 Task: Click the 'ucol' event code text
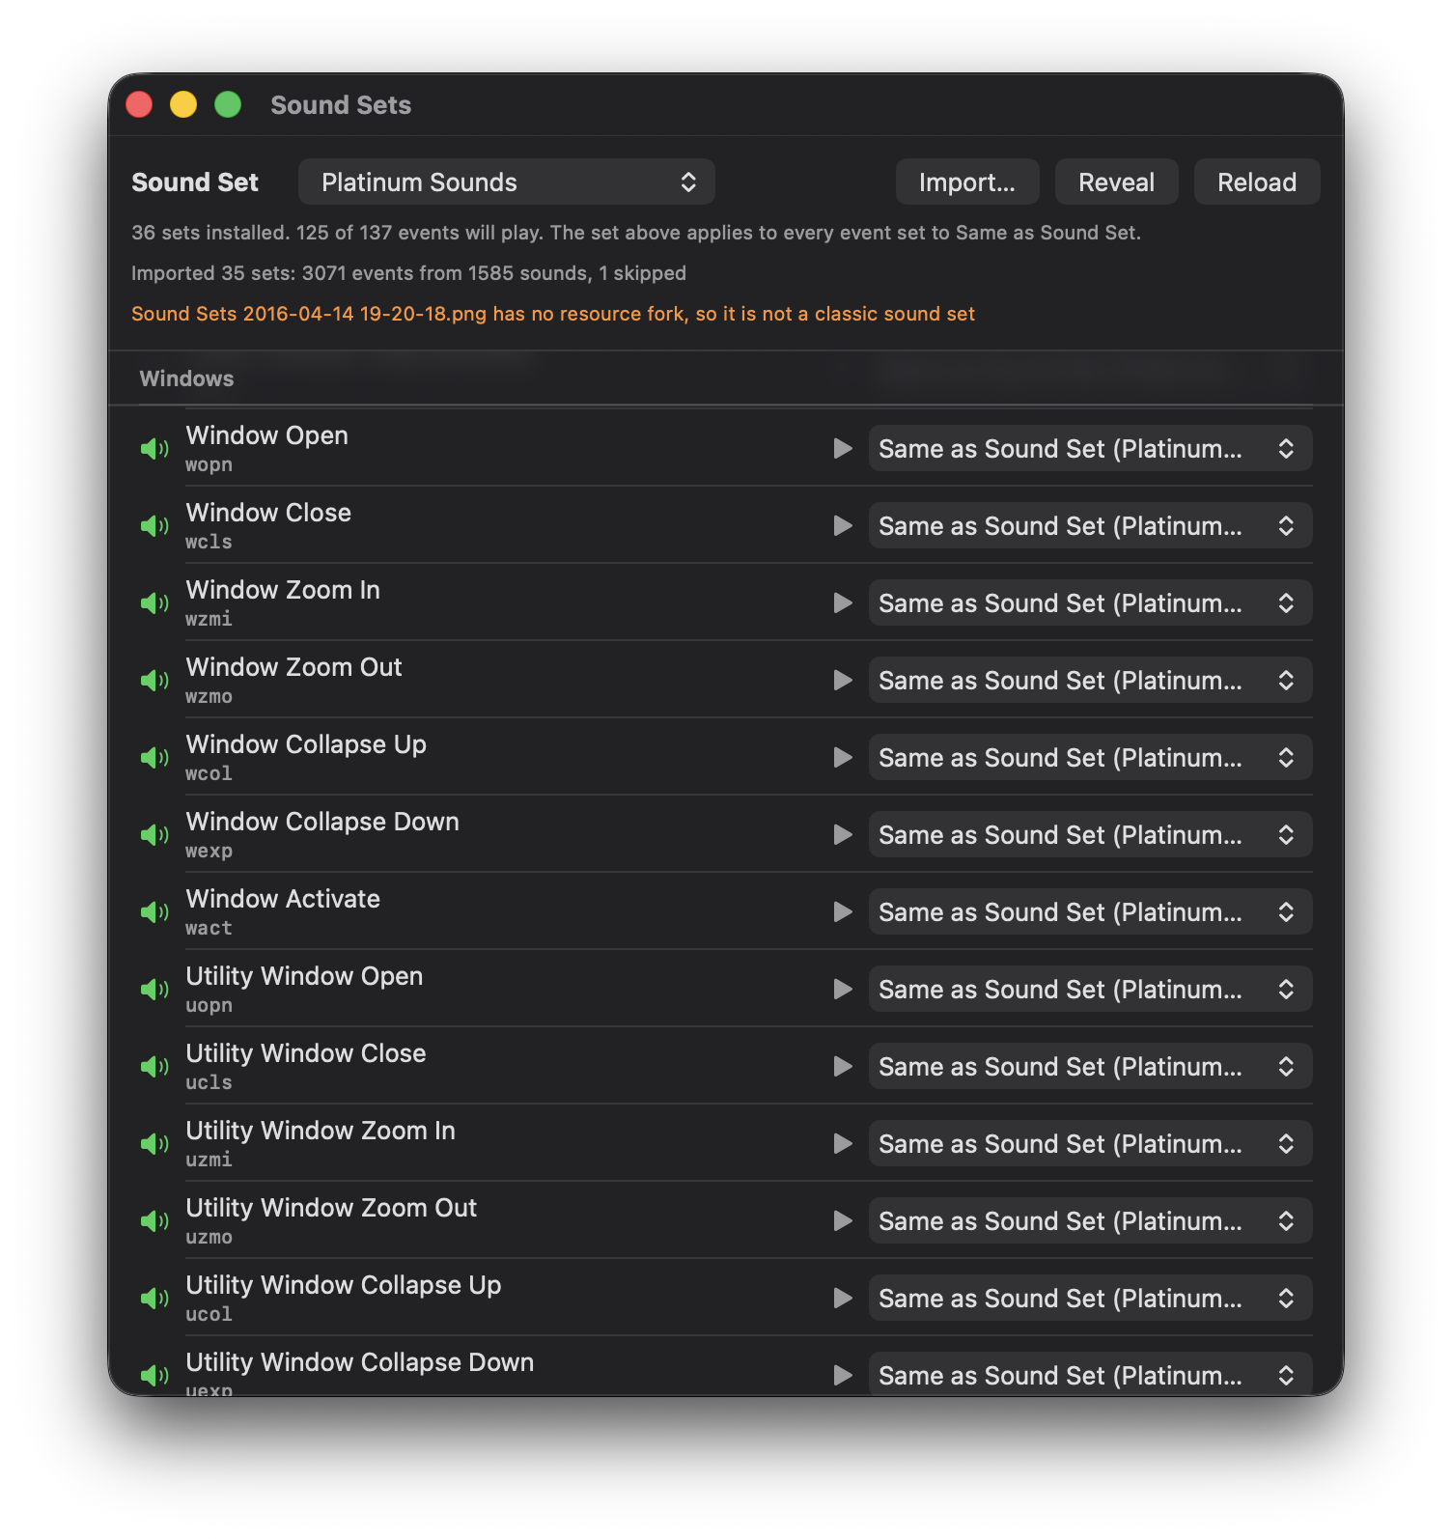pos(209,1314)
